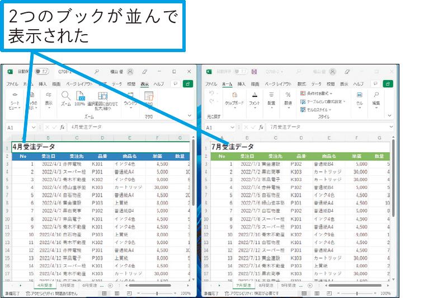Collapse ribbon chevron in right window

click(389, 115)
